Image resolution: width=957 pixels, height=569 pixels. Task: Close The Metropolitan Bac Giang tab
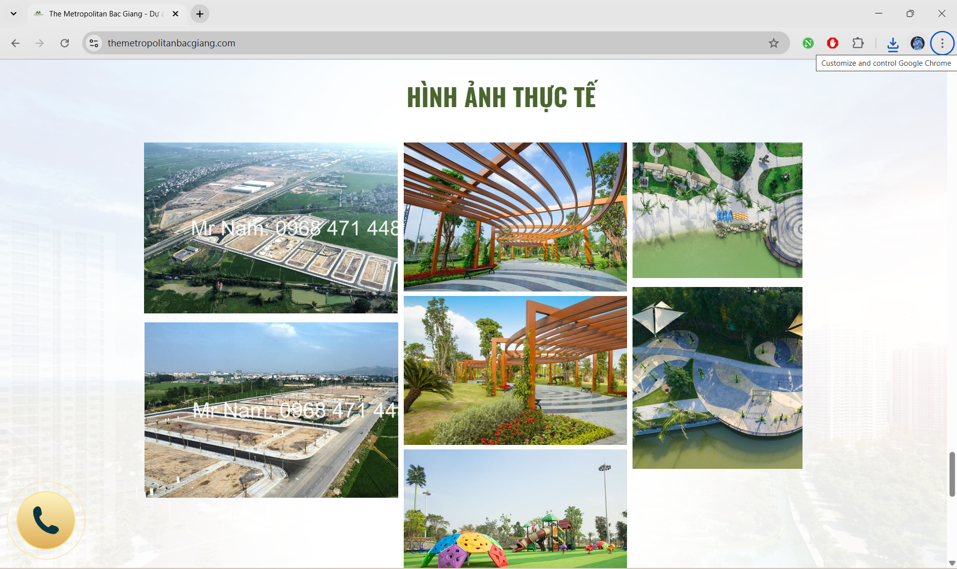click(175, 14)
